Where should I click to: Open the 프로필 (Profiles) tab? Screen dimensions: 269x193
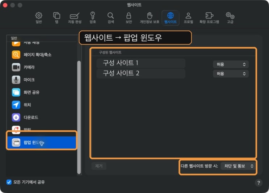tap(188, 18)
